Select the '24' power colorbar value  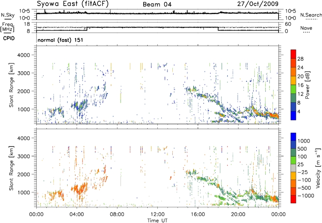click(x=300, y=68)
